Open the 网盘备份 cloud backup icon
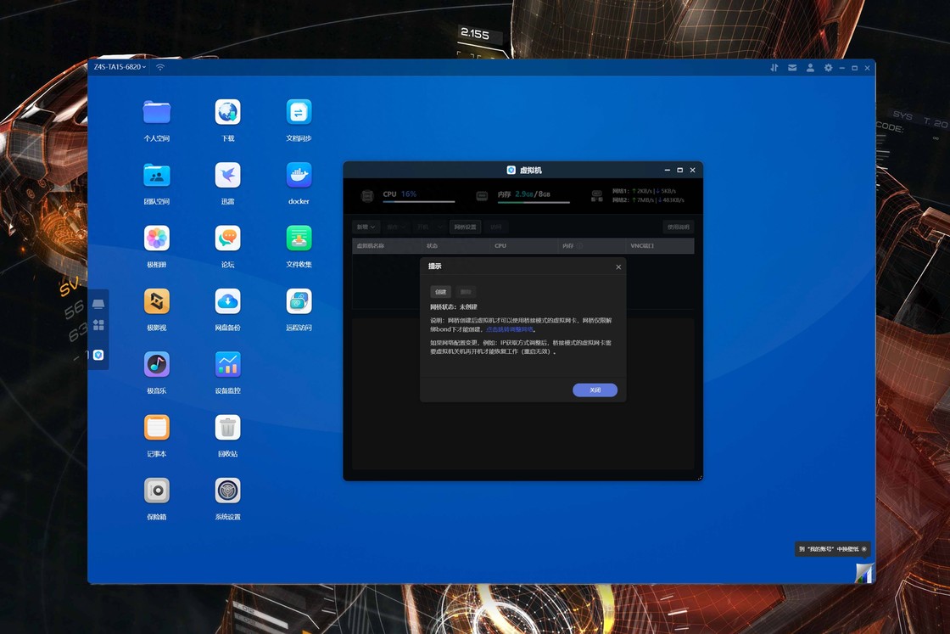This screenshot has width=950, height=634. pyautogui.click(x=227, y=301)
